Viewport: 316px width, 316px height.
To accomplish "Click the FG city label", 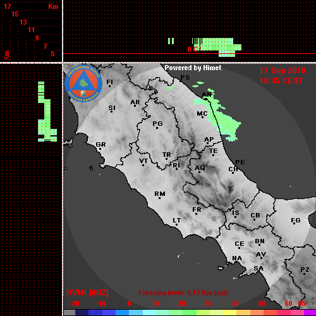I will click(296, 221).
